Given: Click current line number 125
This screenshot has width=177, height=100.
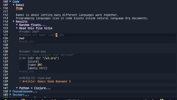Looking at the screenshot, I should tap(5, 35).
